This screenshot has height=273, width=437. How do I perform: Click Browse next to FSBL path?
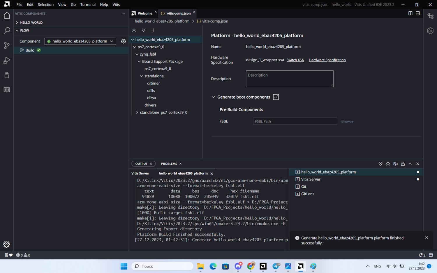[x=347, y=121]
